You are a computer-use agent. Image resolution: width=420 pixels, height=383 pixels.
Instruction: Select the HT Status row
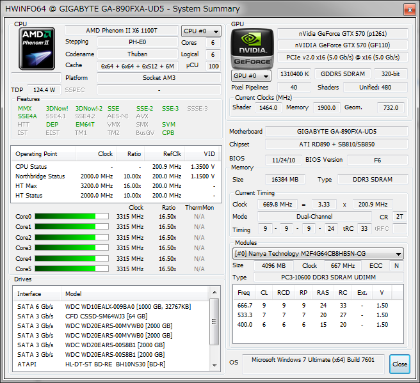(117, 196)
